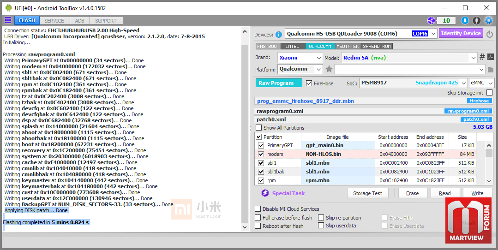Open the settings gear icon

pos(489,20)
